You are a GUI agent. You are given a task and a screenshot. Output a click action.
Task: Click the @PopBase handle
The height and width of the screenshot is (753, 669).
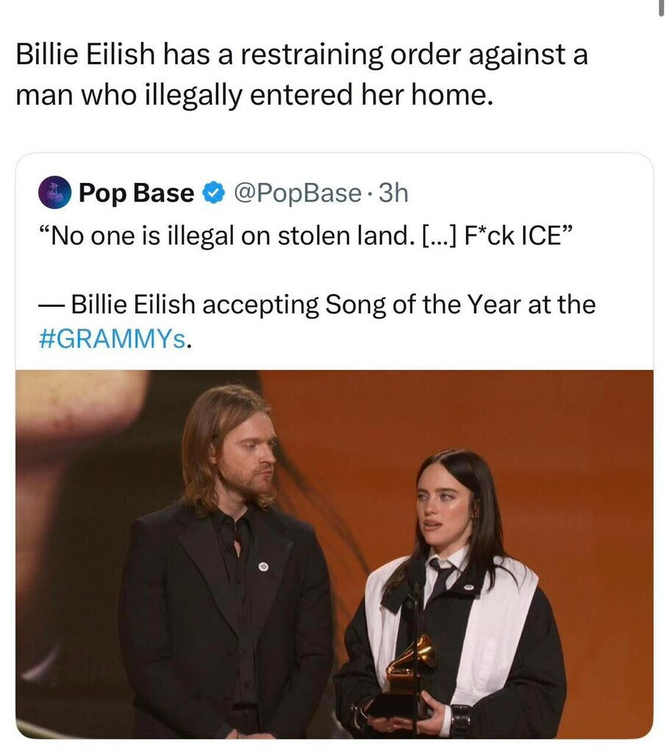point(296,193)
